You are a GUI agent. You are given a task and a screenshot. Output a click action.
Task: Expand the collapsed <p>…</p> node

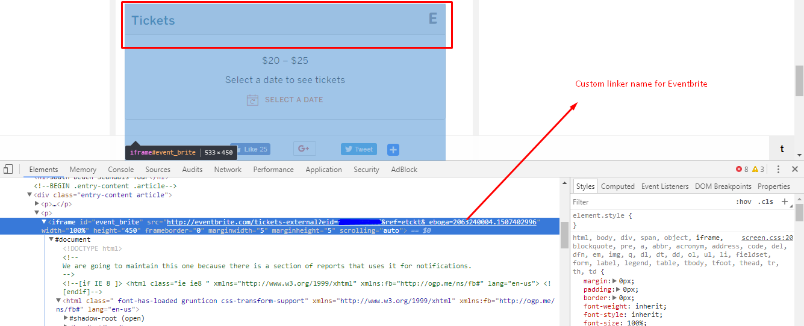pyautogui.click(x=37, y=204)
